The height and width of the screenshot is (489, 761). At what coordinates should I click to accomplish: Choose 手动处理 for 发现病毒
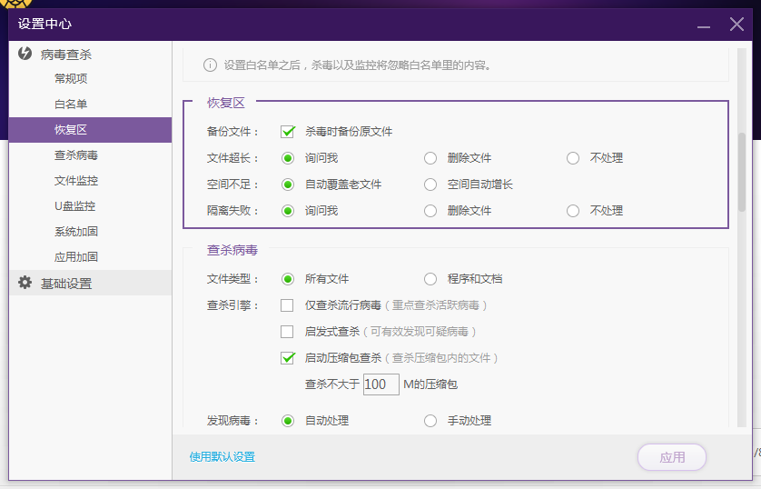[x=430, y=421]
